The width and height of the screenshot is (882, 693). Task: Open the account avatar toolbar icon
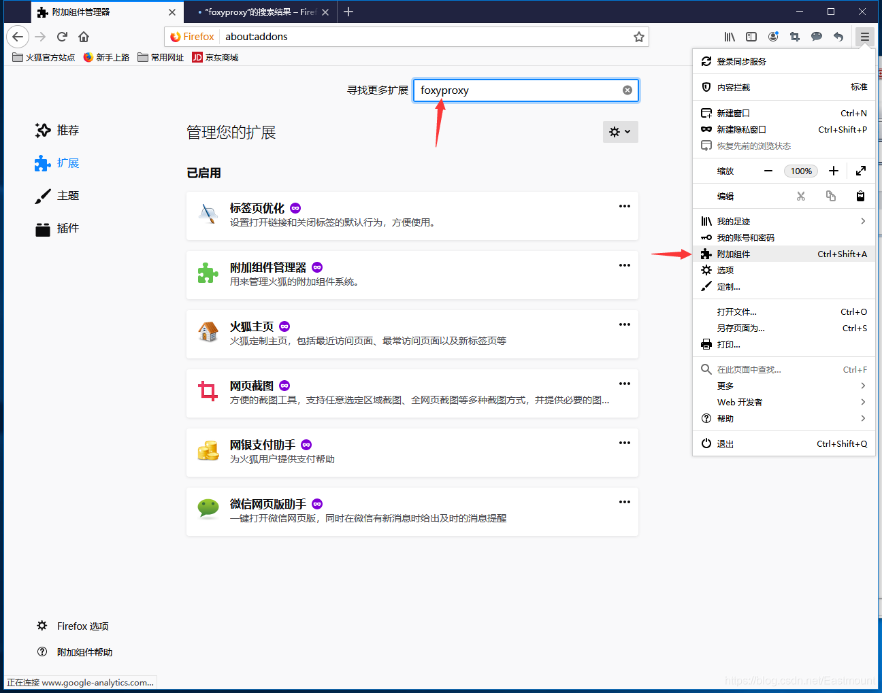(773, 37)
